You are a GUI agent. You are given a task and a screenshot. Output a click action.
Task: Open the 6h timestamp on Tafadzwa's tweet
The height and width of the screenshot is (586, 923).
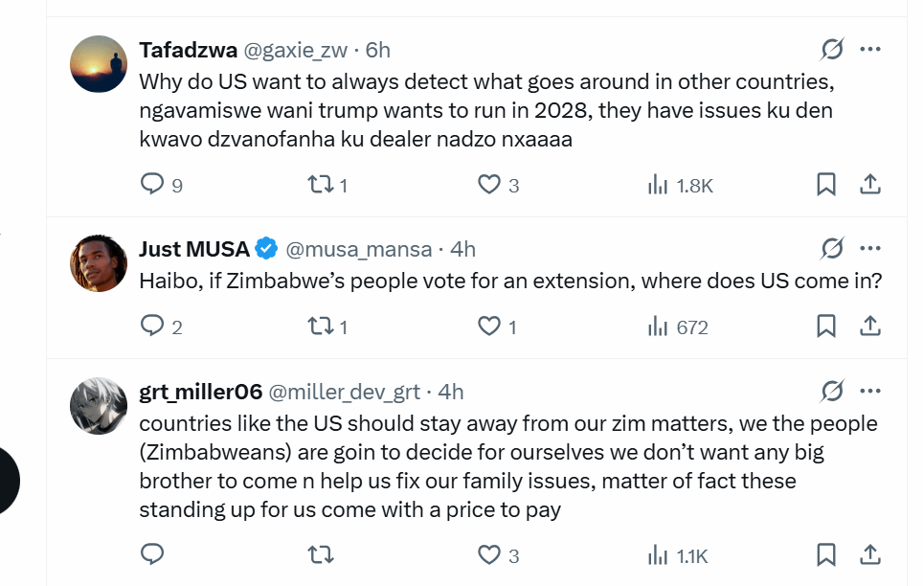click(378, 50)
